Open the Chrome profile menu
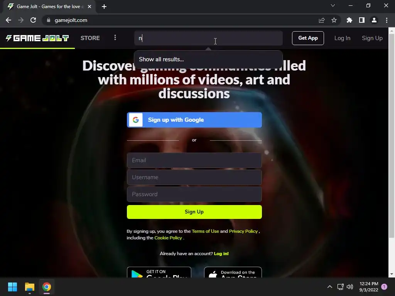The width and height of the screenshot is (395, 296). click(x=374, y=20)
